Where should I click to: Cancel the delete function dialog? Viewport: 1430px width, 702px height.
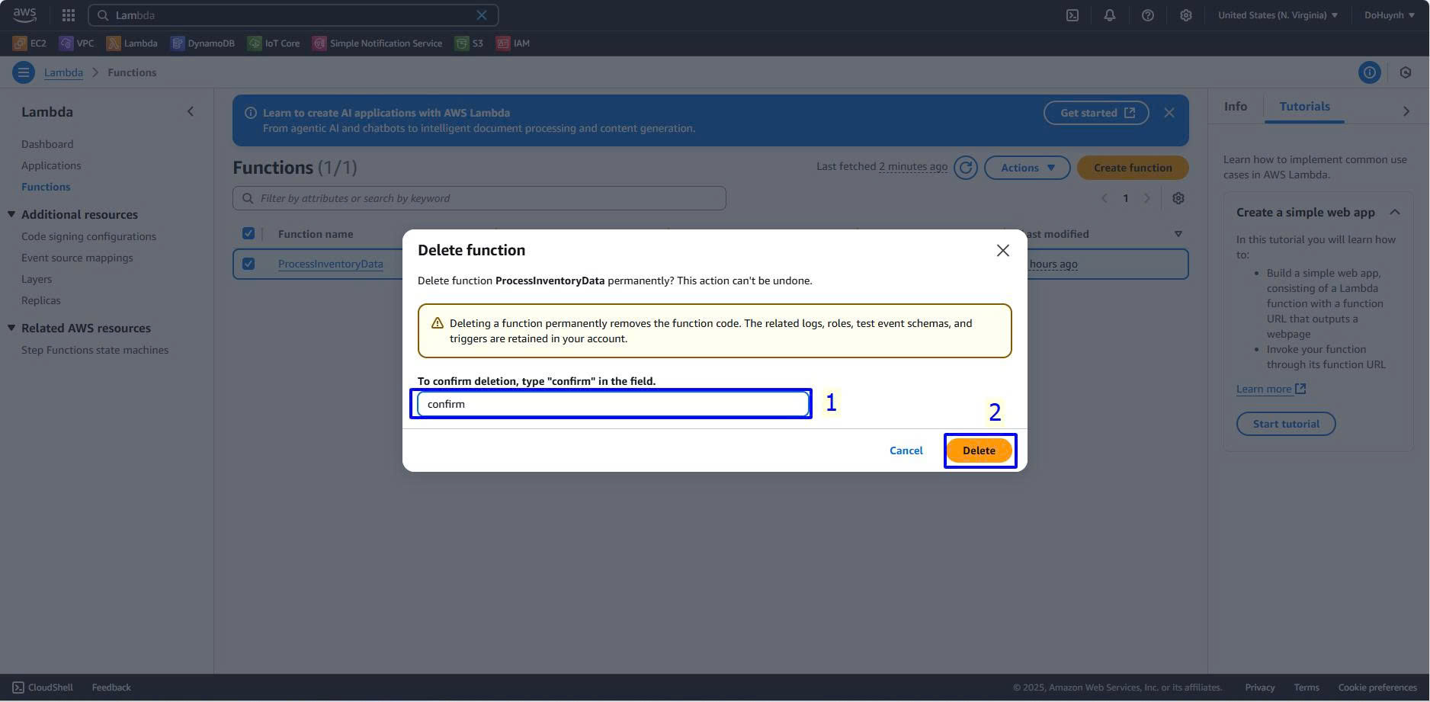906,450
